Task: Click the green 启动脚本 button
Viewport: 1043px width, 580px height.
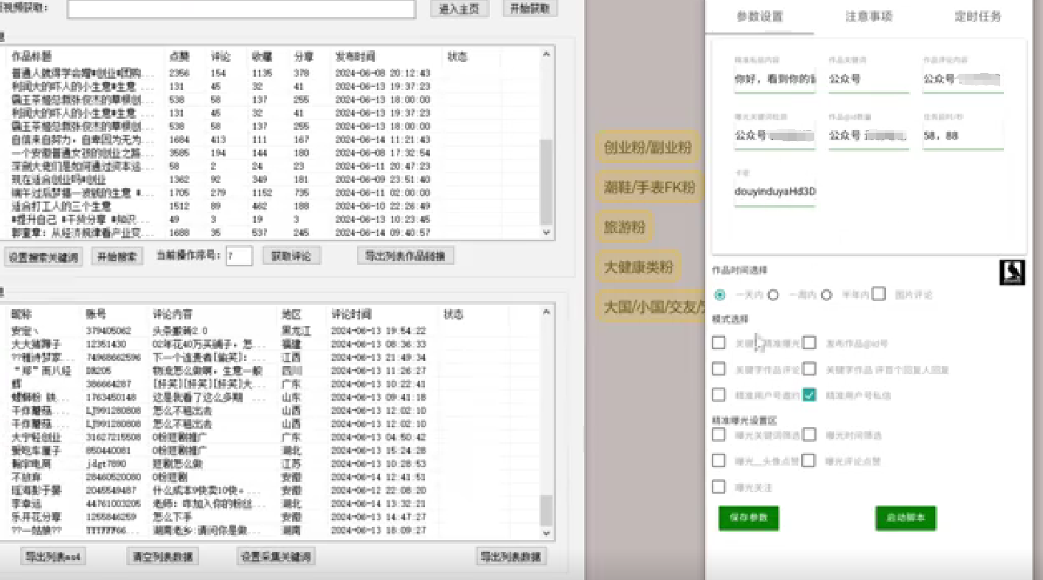Action: [906, 518]
